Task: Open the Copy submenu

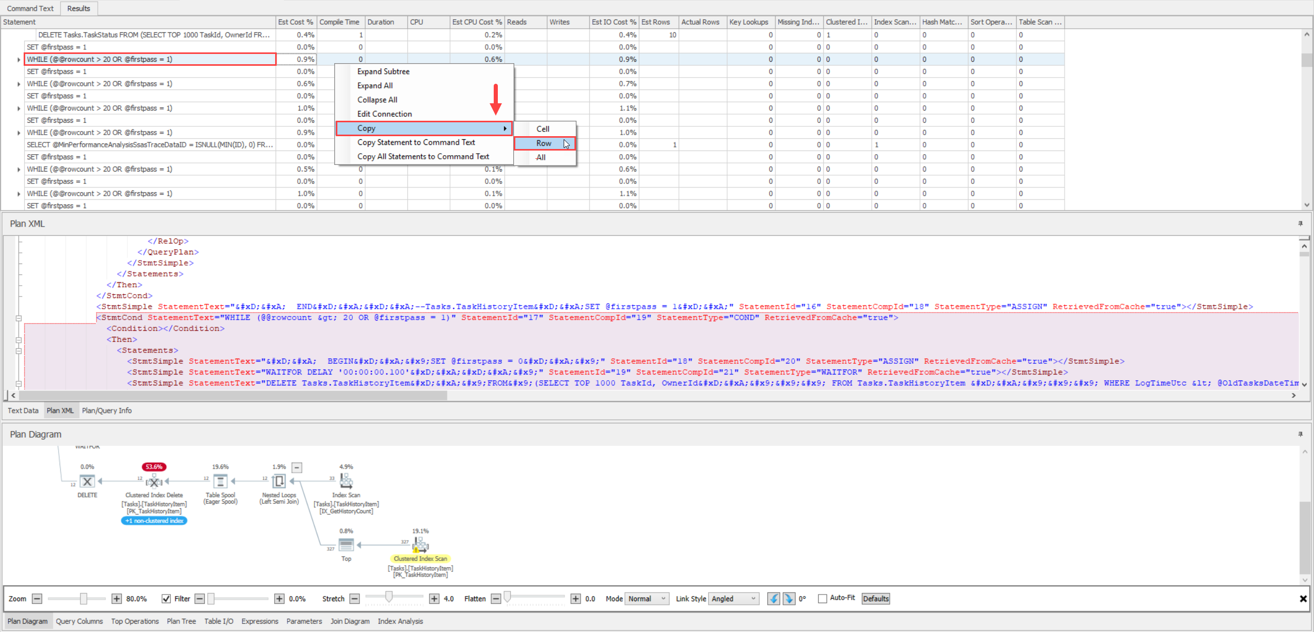Action: tap(424, 128)
